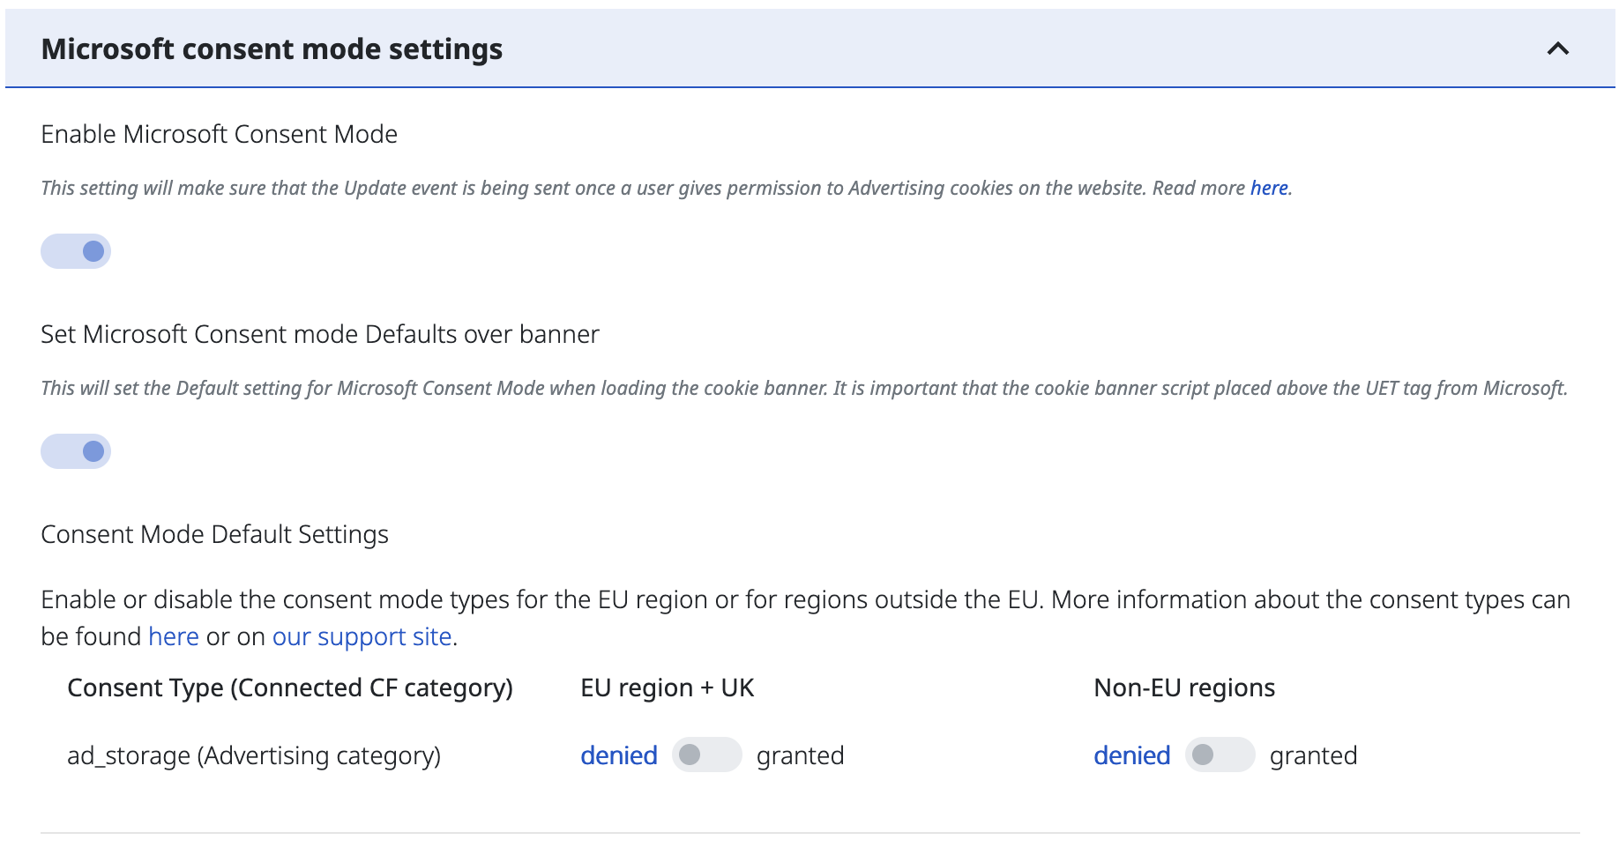Switch ad_storage EU region + UK toggle
This screenshot has width=1619, height=855.
707,755
